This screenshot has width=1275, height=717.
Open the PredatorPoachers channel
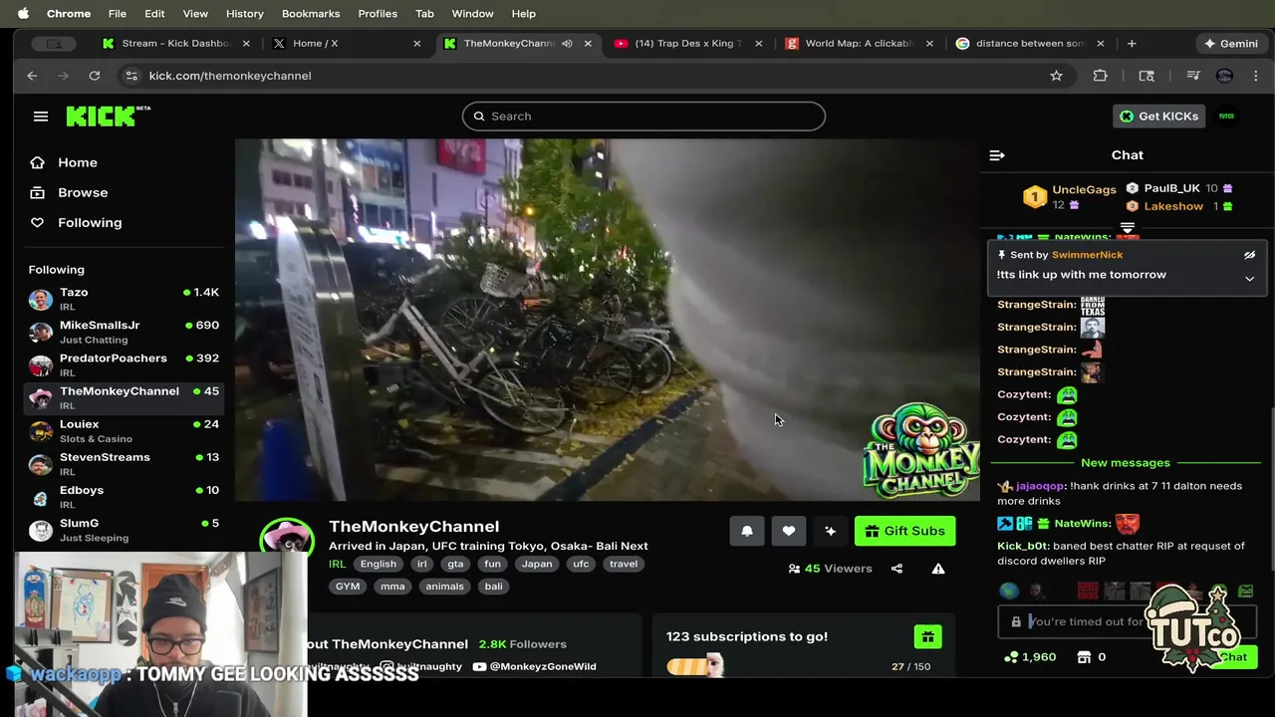point(124,364)
